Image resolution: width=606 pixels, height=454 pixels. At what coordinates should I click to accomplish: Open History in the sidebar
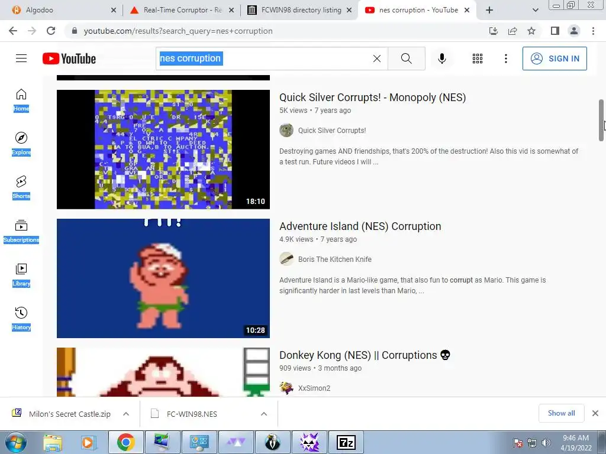[x=21, y=319]
